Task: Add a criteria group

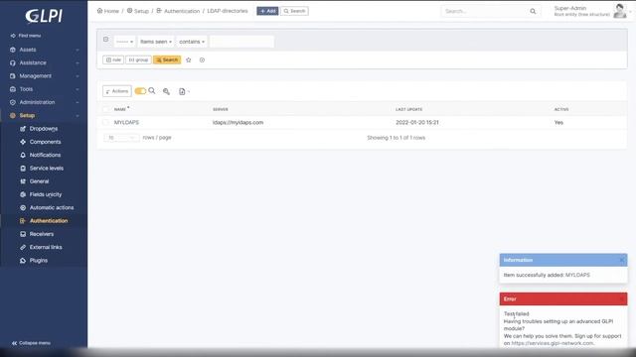Action: click(x=138, y=59)
